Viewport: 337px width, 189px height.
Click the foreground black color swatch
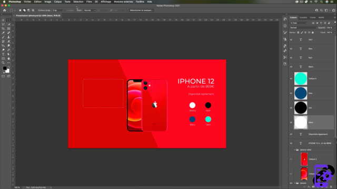pyautogui.click(x=4, y=68)
